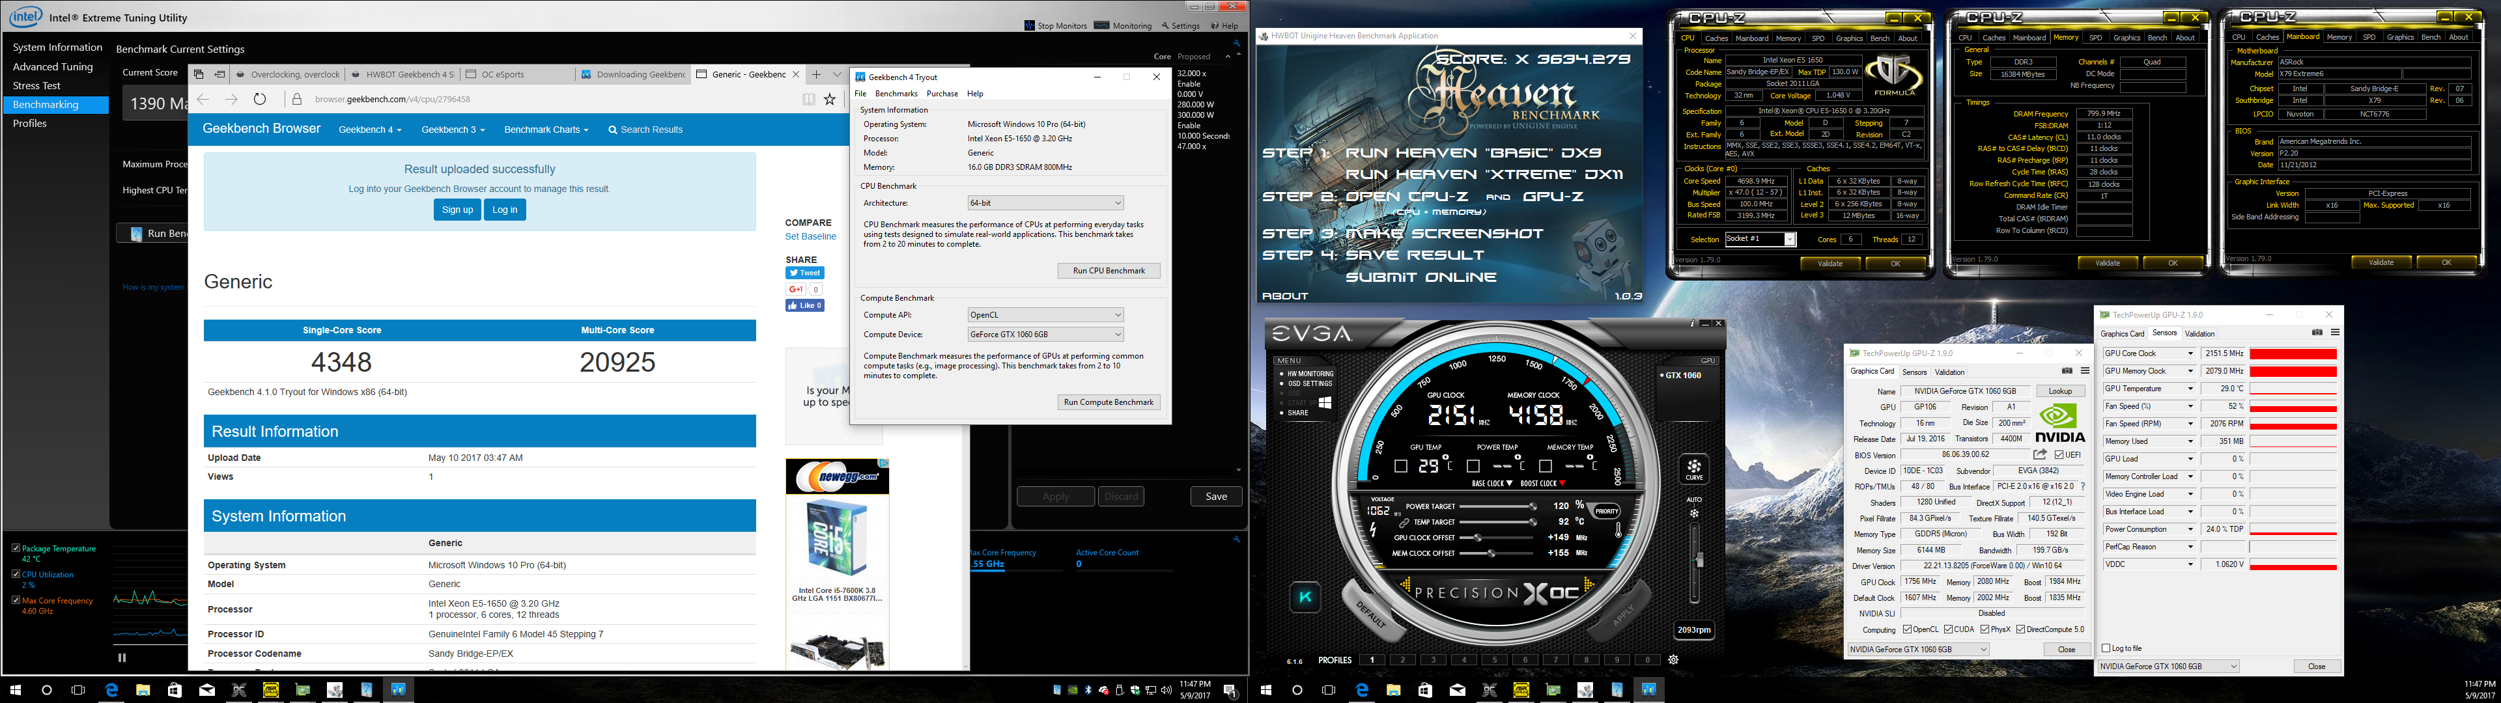The width and height of the screenshot is (2501, 703).
Task: Open hamburger menu in GPU-Z Graphics Card window
Action: (2084, 371)
